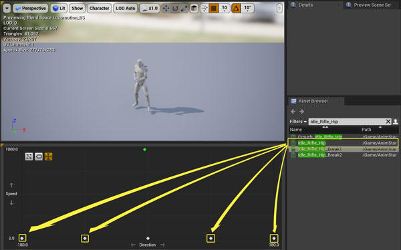Click the LOD Auto button
Screen dimensions: 401x250
tap(126, 8)
